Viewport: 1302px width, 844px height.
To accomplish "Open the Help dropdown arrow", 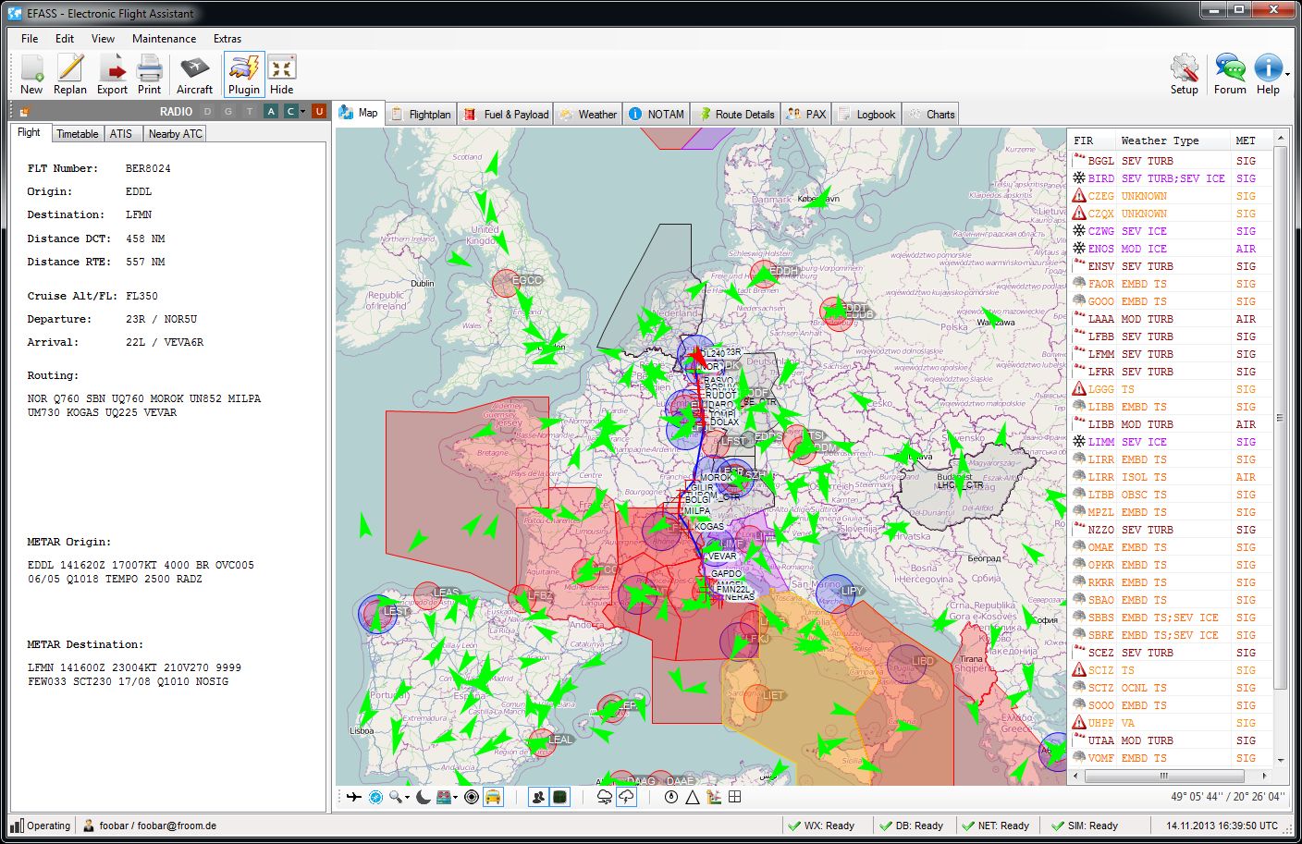I will [1287, 76].
